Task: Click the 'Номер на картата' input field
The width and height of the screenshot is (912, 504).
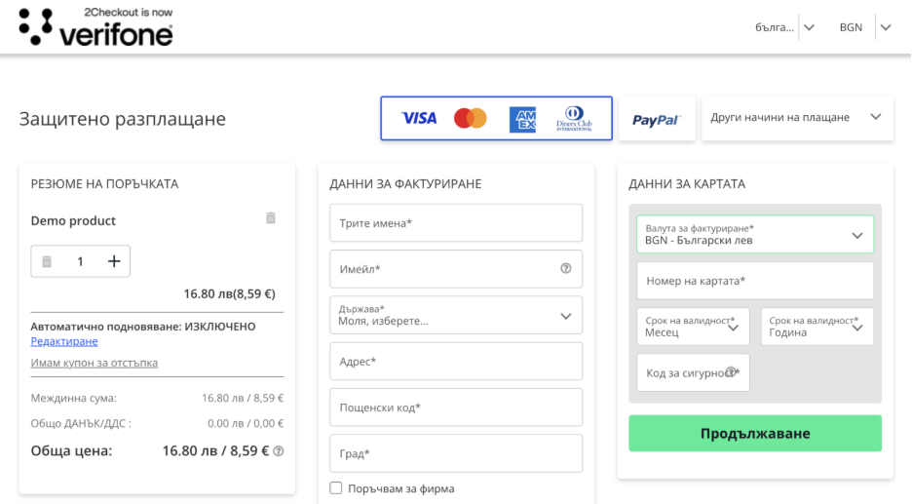Action: pos(754,281)
